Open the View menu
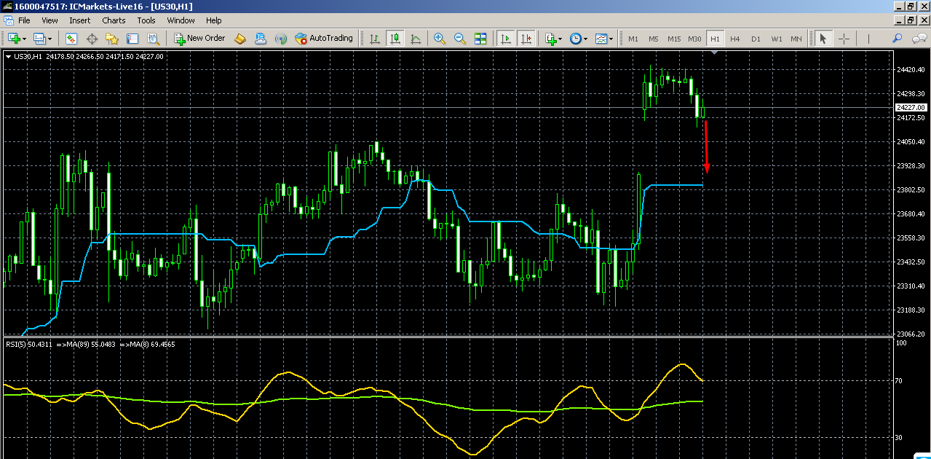This screenshot has width=931, height=459. coord(49,20)
